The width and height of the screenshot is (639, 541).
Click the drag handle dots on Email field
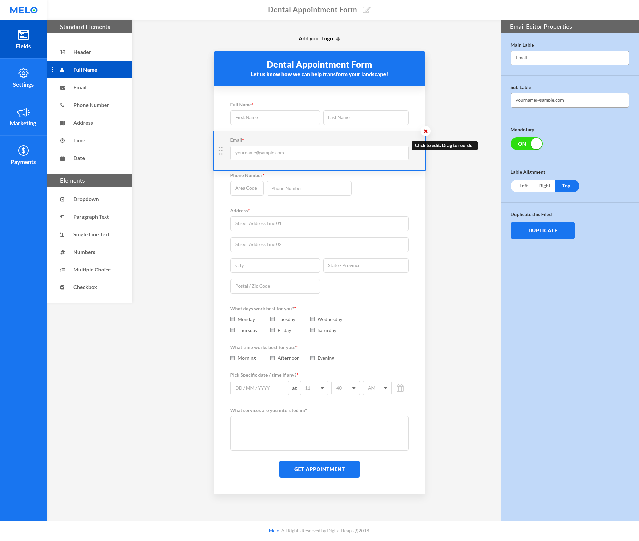(220, 151)
